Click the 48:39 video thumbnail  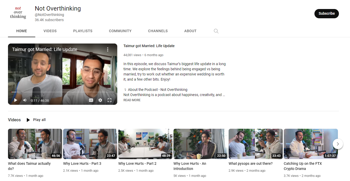[145, 144]
